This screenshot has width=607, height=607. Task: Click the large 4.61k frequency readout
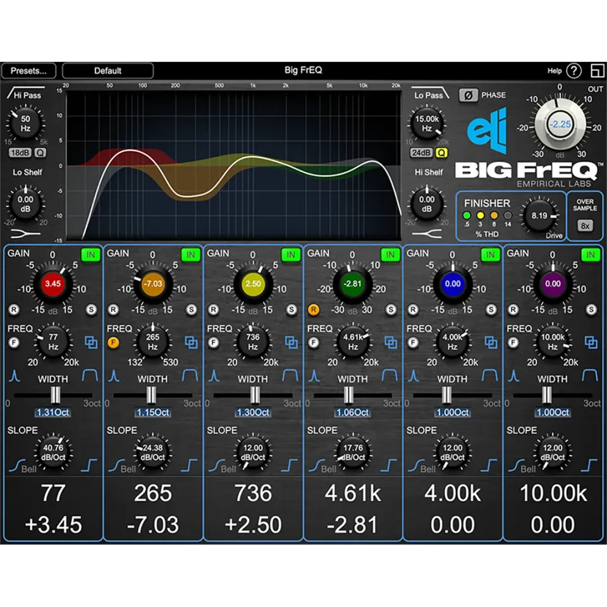[x=353, y=493]
